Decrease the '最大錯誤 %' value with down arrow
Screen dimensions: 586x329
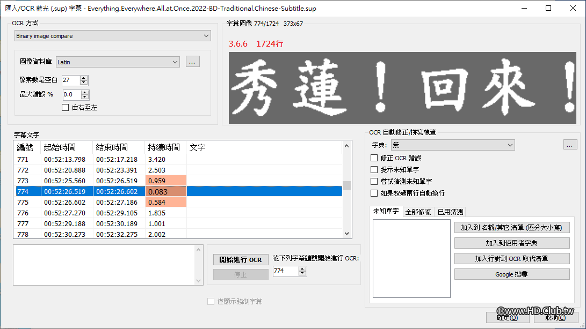[x=85, y=97]
